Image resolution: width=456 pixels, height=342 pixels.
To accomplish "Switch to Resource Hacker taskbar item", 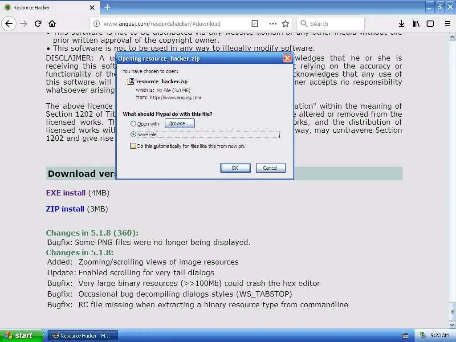I will point(82,336).
